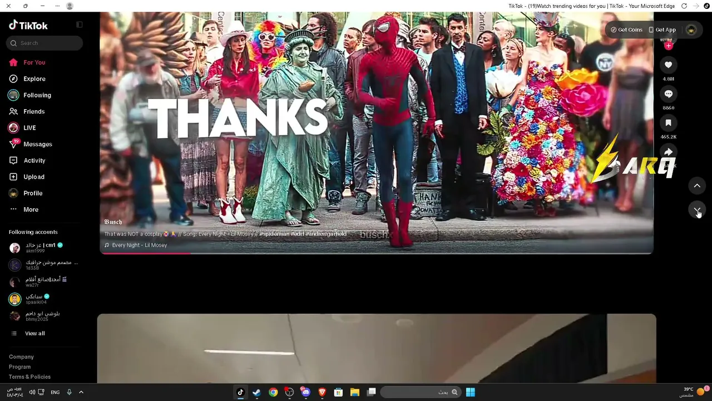Expand the More menu
The height and width of the screenshot is (401, 712).
(x=23, y=209)
